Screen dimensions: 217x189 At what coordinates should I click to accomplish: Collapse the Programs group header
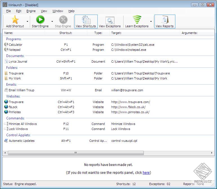[14, 39]
